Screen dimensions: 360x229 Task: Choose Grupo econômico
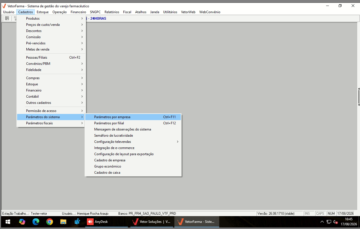(133, 166)
